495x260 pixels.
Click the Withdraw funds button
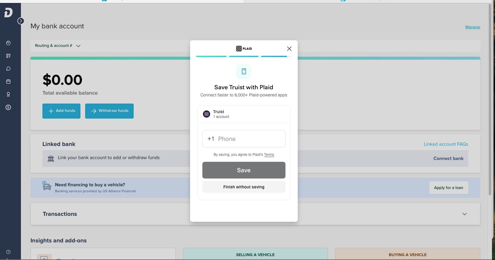[x=109, y=111]
